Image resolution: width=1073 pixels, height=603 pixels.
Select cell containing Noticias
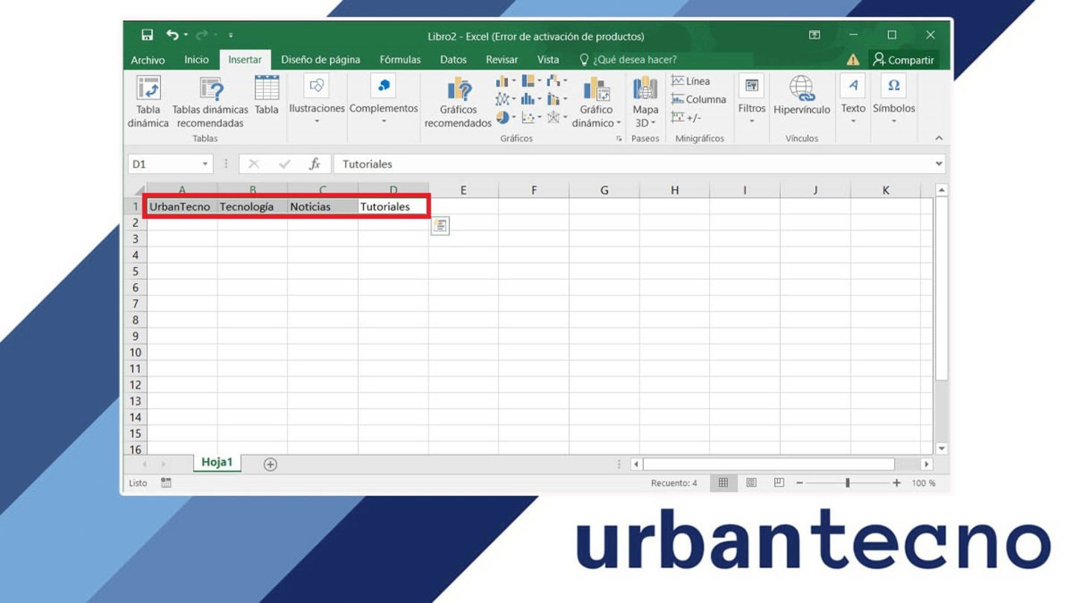(x=323, y=206)
